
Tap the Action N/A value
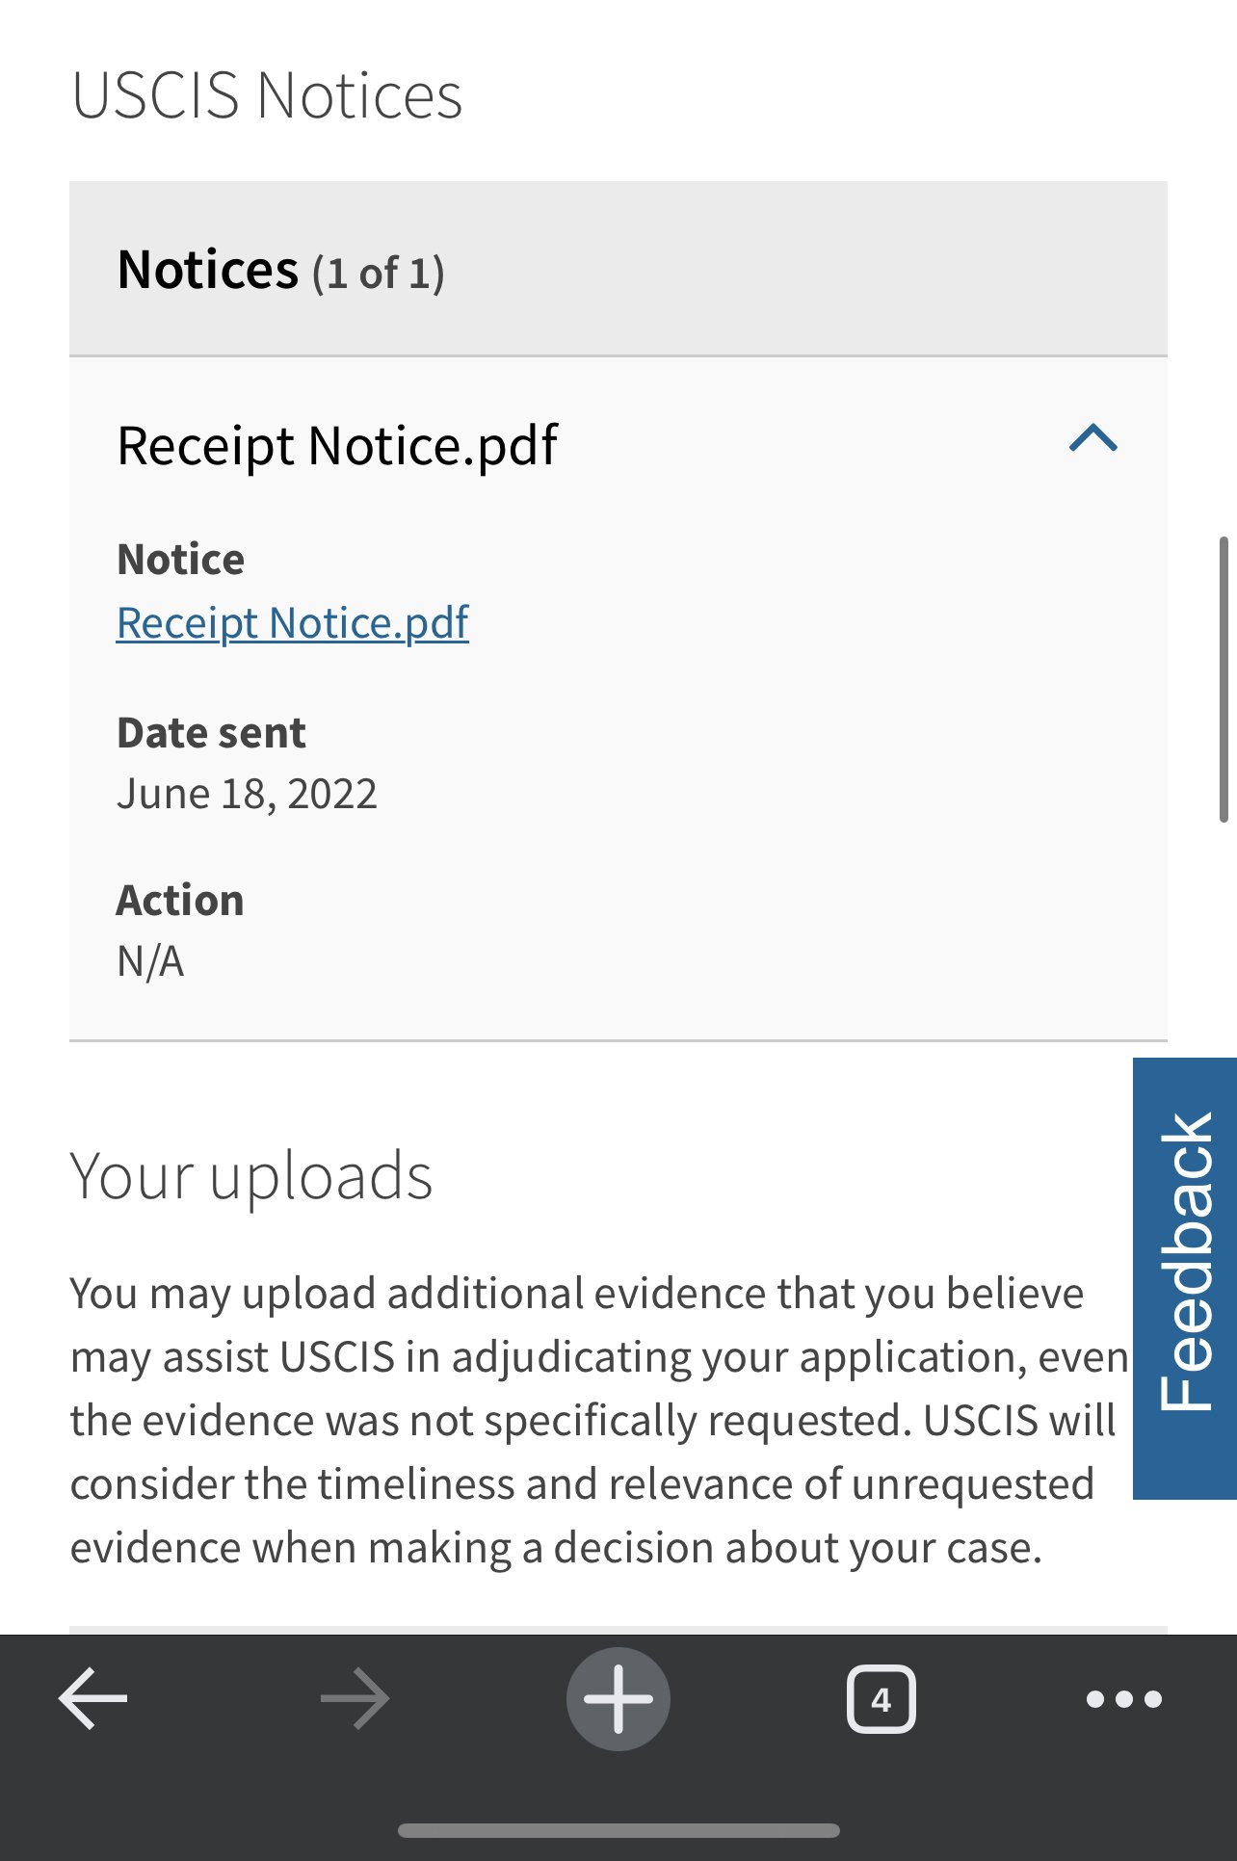[150, 961]
